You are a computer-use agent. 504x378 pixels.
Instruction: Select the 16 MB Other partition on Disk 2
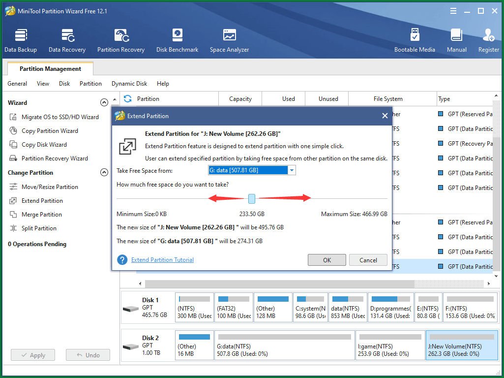click(x=194, y=345)
